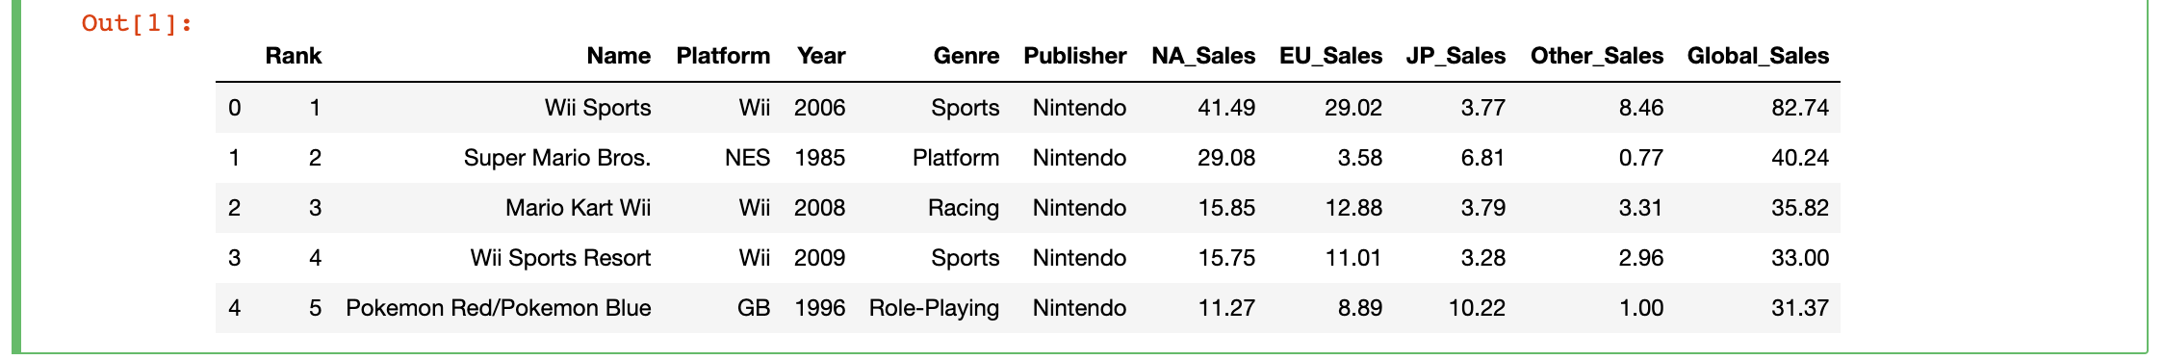Click the Publisher column header

(1075, 56)
